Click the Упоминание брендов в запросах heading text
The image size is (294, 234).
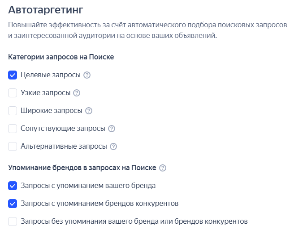[82, 167]
